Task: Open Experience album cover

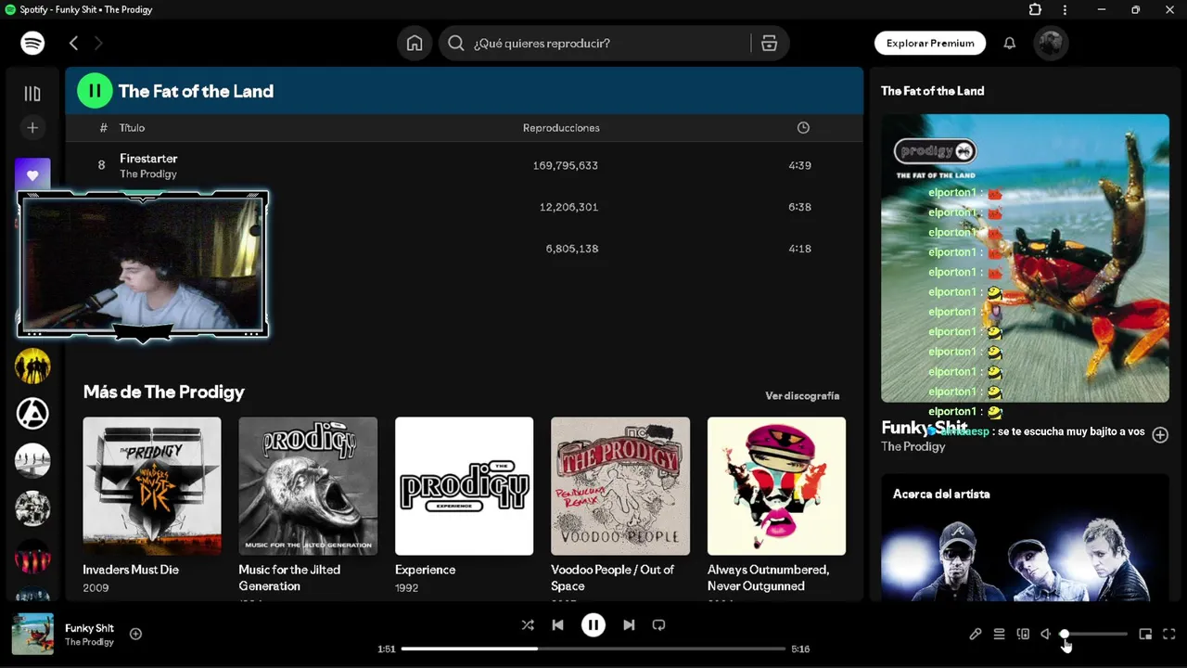Action: tap(464, 486)
